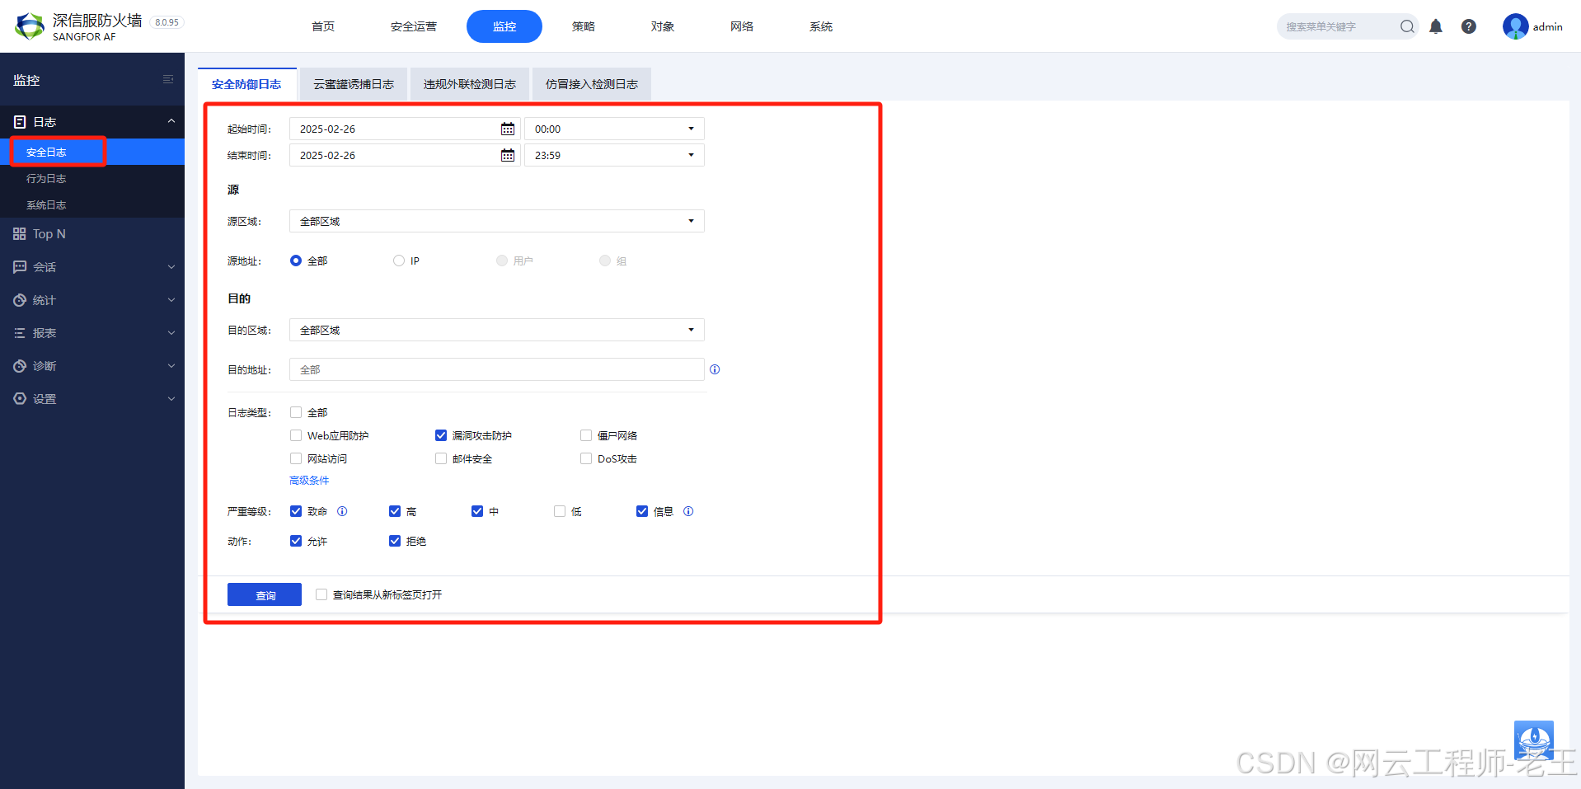Check the 邮件安全 checkbox

441,458
